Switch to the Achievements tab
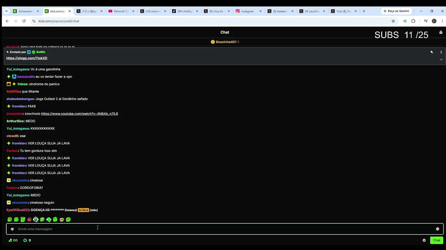 (26, 11)
